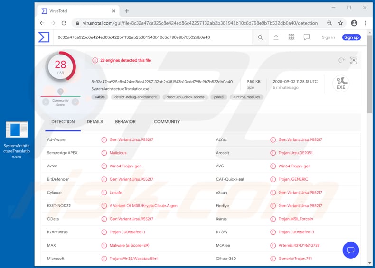Click the VirusTotal logo icon
The width and height of the screenshot is (375, 268).
pyautogui.click(x=44, y=37)
